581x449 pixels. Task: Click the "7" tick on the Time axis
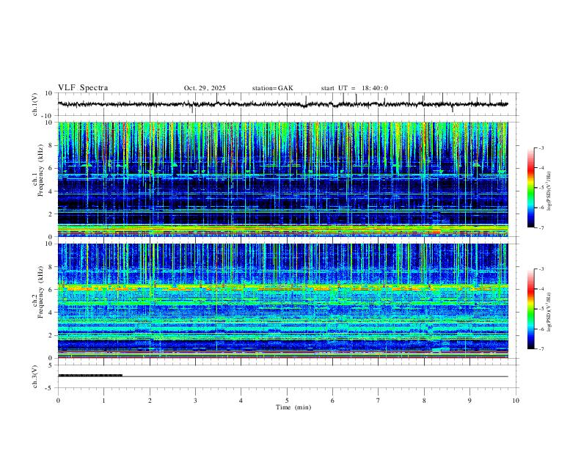[x=379, y=401]
